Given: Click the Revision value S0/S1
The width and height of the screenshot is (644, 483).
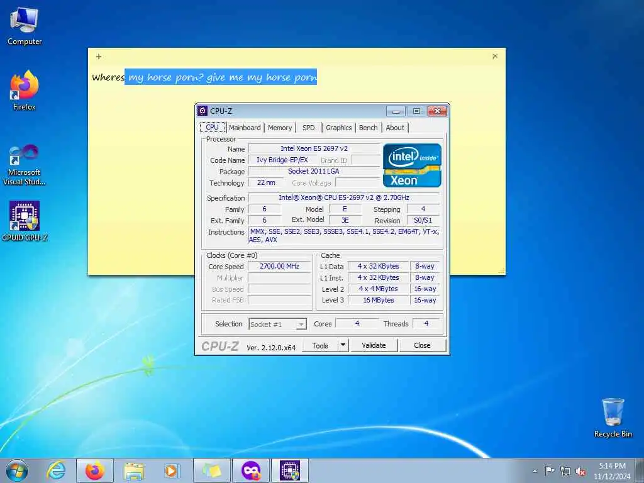Looking at the screenshot, I should click(423, 220).
